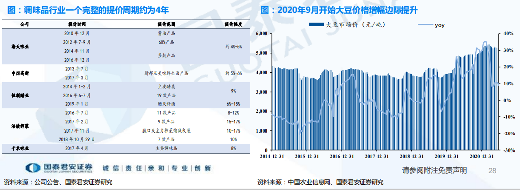Screen dimensions: 520x190
Task: Select the 提价时间 column header
Action: pyautogui.click(x=77, y=24)
